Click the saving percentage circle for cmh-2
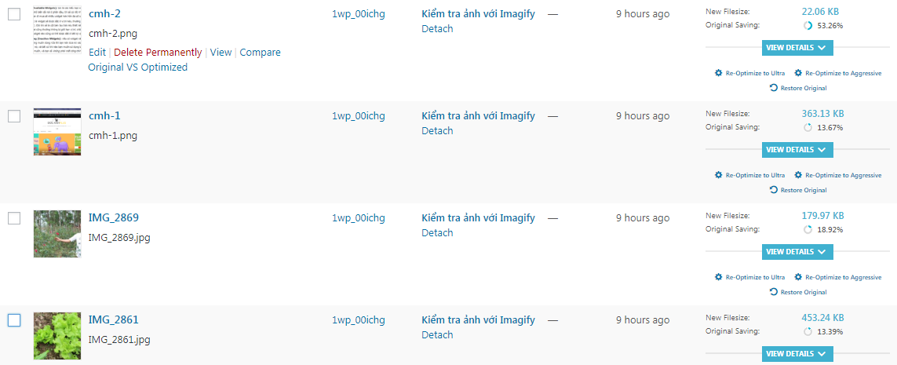This screenshot has height=365, width=897. click(808, 25)
